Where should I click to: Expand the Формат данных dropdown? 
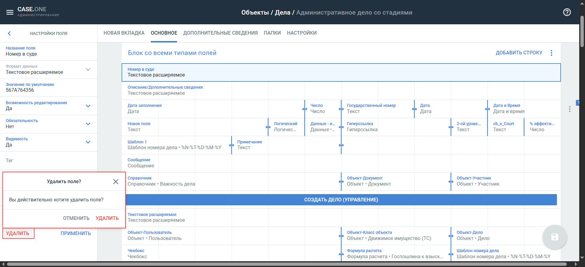click(88, 70)
